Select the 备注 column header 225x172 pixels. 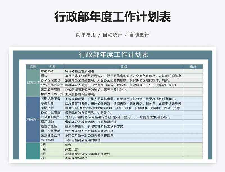click(x=193, y=66)
